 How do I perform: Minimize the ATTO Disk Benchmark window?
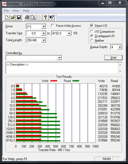[x=103, y=3]
